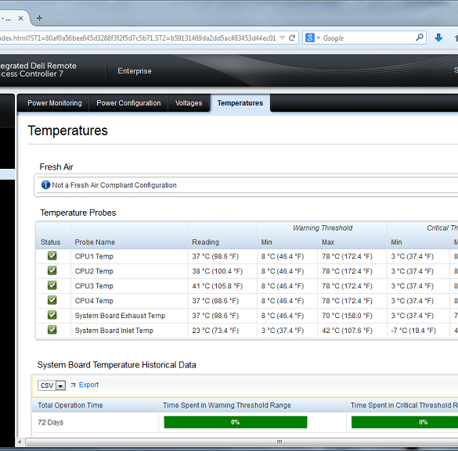Open the downloads arrow icon

click(x=438, y=38)
